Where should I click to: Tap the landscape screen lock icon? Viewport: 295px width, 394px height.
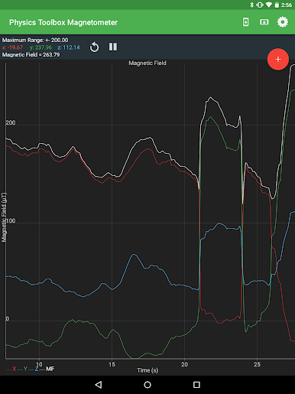[264, 22]
